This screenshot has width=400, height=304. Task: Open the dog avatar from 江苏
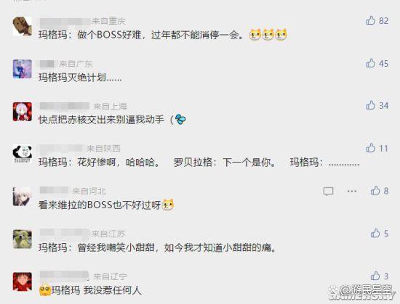click(23, 239)
